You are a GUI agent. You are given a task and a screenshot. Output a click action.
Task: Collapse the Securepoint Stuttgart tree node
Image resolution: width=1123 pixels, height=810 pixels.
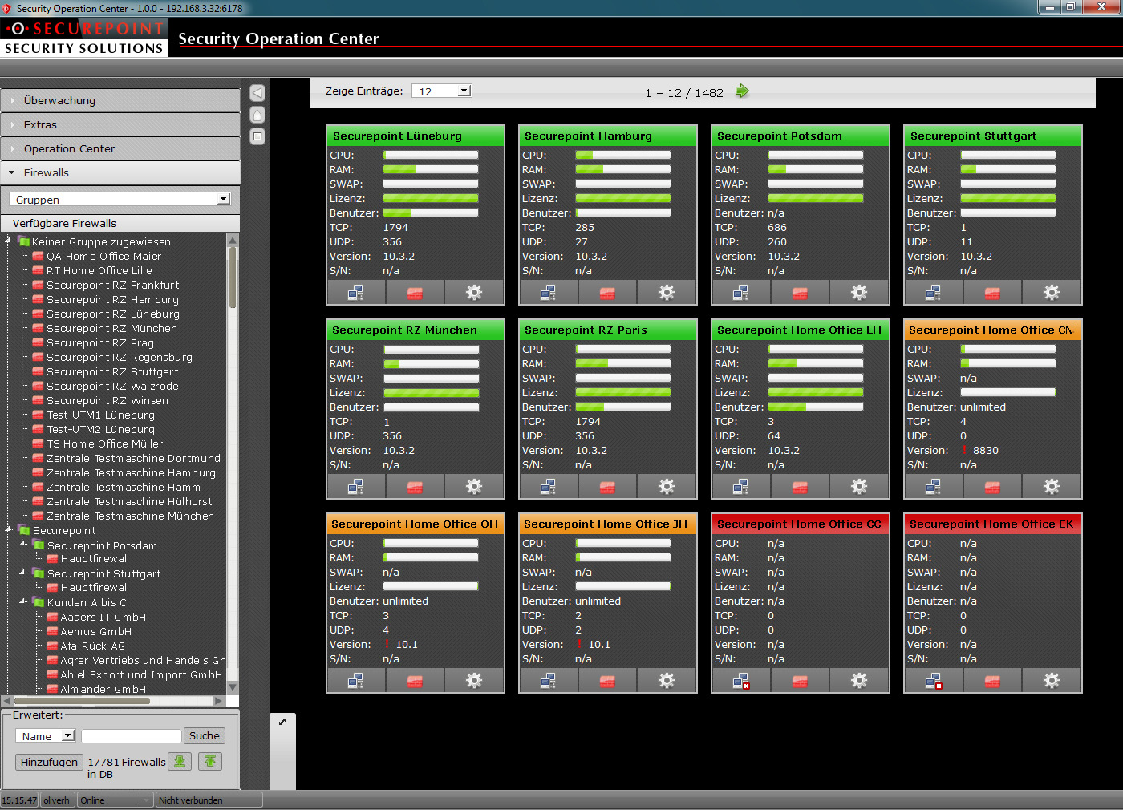pyautogui.click(x=22, y=573)
